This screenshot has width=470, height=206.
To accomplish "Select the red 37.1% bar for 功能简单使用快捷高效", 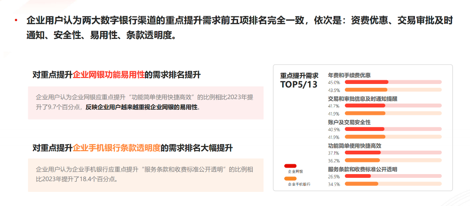I will pos(363,153).
